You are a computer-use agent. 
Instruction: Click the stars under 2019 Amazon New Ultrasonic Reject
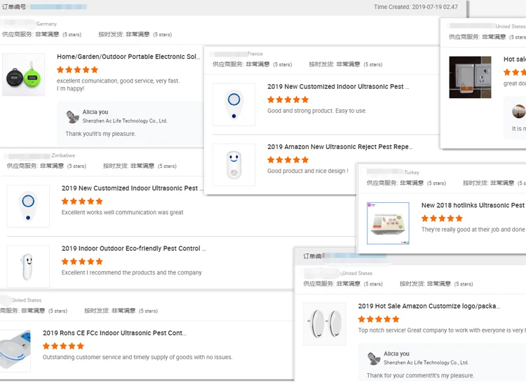coord(288,160)
